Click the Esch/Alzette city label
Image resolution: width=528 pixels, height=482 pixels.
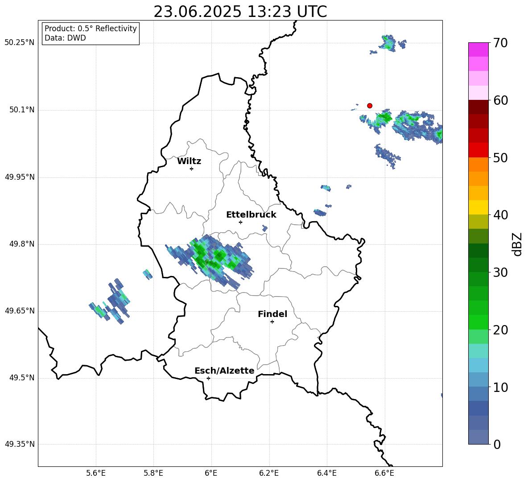point(224,371)
